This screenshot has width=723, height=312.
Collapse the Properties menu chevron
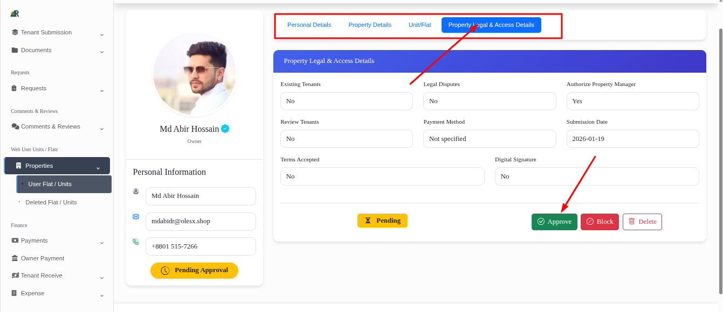pyautogui.click(x=98, y=168)
